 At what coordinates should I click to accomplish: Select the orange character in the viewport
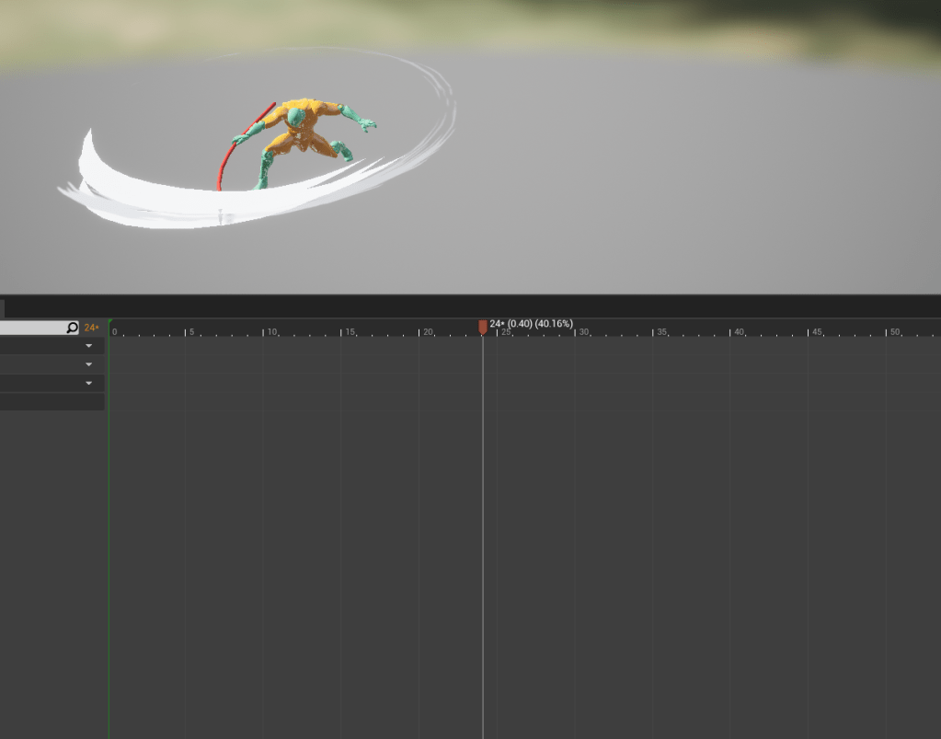click(302, 133)
